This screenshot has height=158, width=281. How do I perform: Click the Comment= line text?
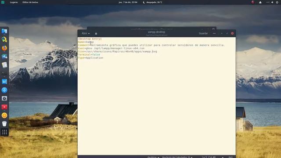click(151, 45)
